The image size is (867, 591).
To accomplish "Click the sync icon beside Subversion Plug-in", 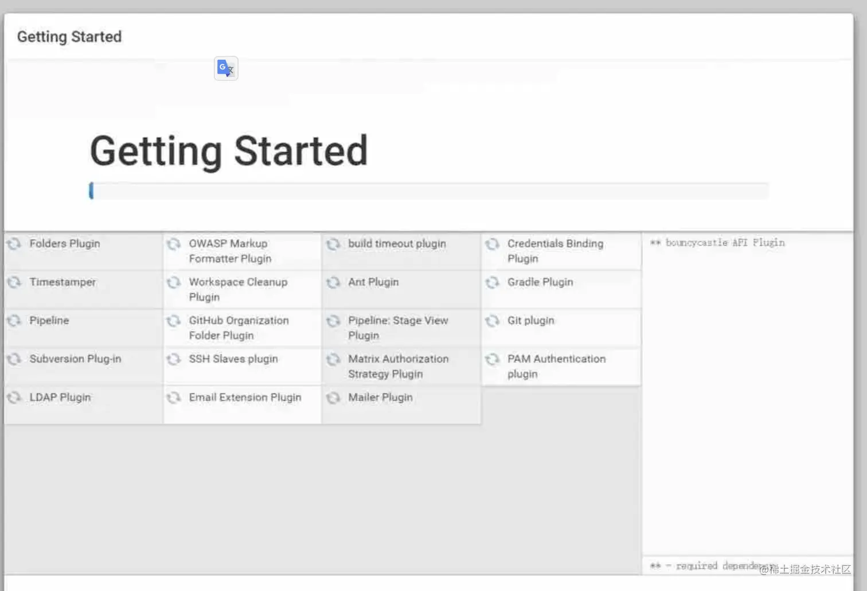I will [x=14, y=359].
